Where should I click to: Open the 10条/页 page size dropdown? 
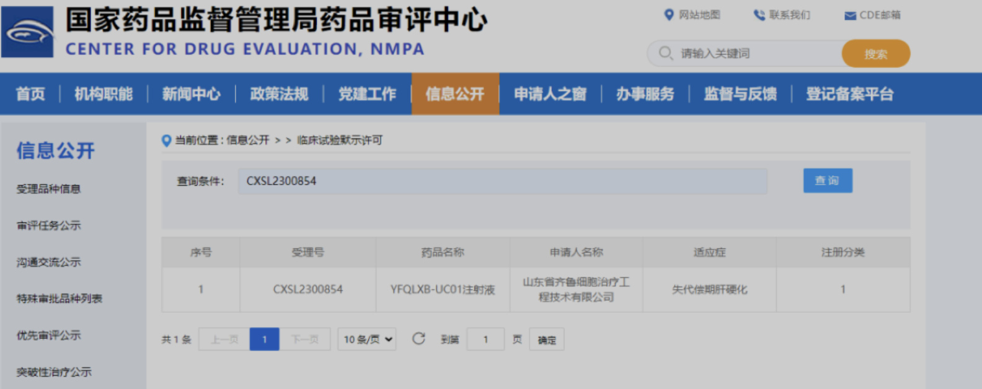367,339
